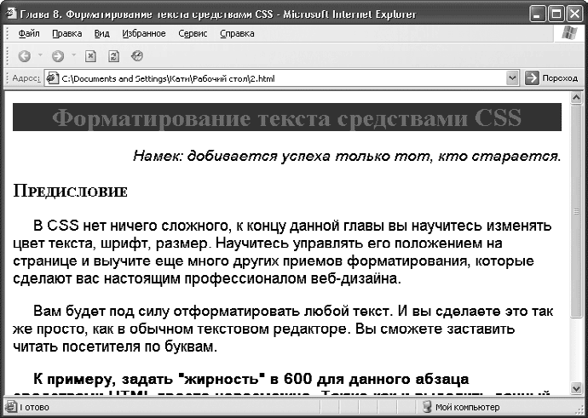Open the Справка menu
The width and height of the screenshot is (588, 418).
point(237,34)
